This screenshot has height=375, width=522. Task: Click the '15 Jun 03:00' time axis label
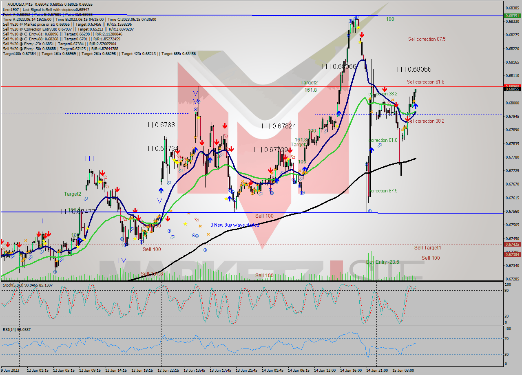point(403,371)
